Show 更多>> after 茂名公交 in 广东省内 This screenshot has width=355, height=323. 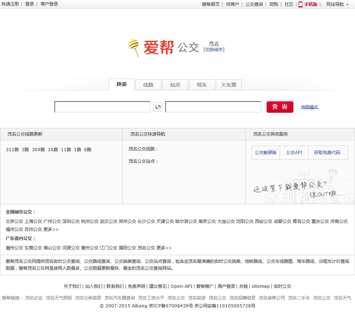pyautogui.click(x=164, y=248)
